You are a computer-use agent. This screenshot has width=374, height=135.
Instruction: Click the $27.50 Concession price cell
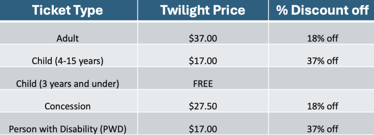click(x=203, y=101)
